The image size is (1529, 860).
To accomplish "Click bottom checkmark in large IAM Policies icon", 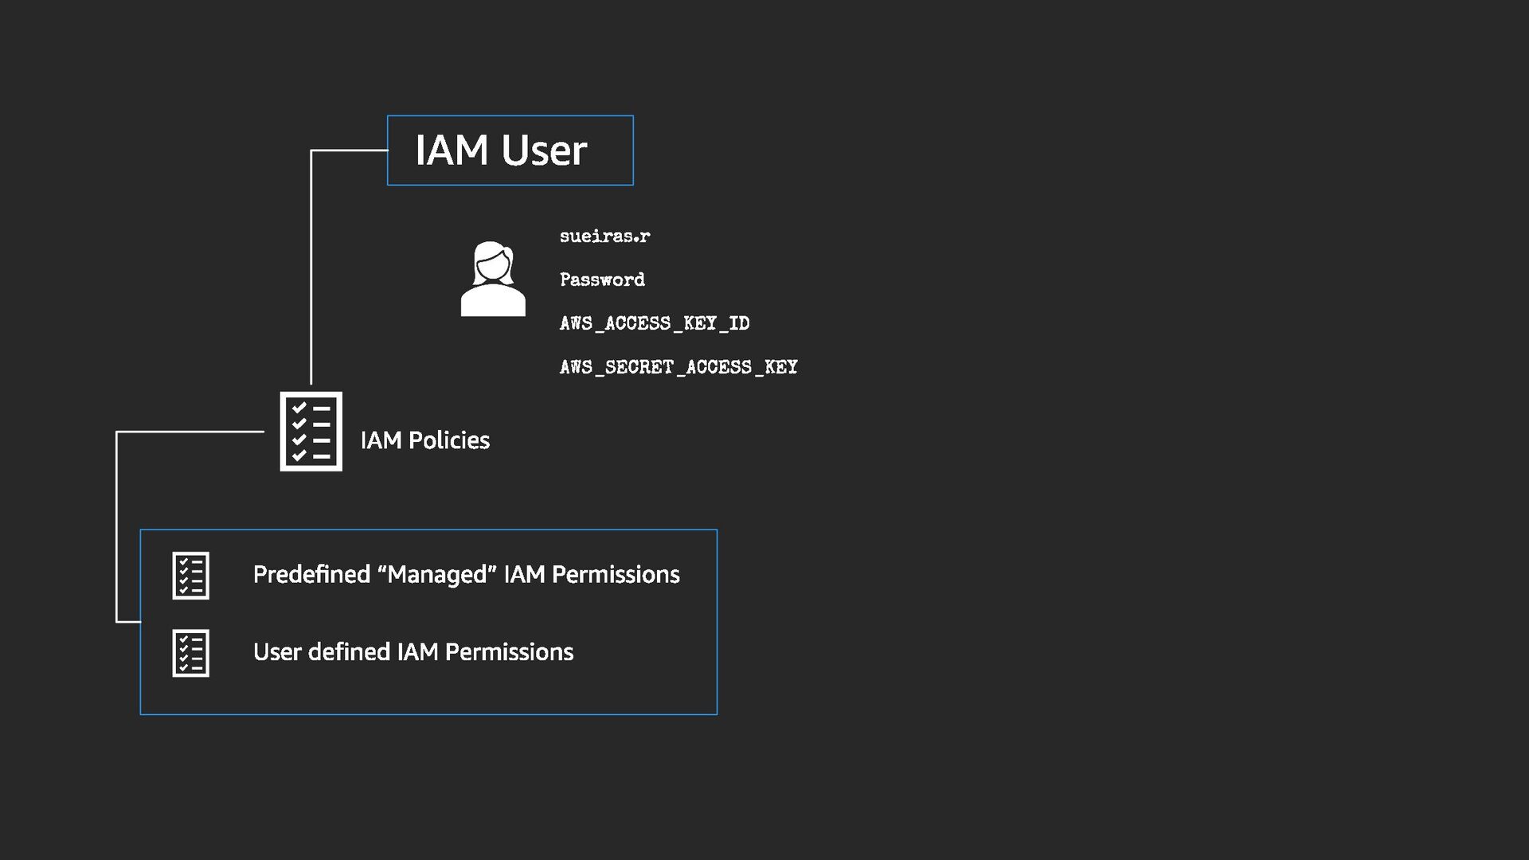I will pyautogui.click(x=299, y=455).
